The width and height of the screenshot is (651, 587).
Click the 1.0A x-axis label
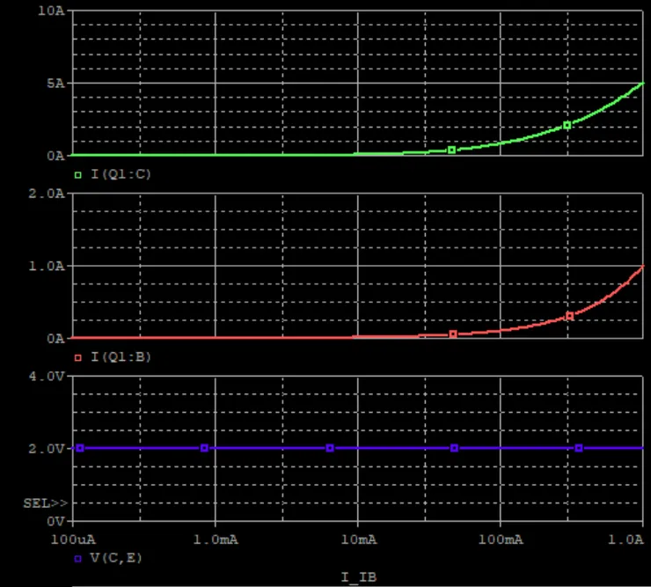[625, 539]
